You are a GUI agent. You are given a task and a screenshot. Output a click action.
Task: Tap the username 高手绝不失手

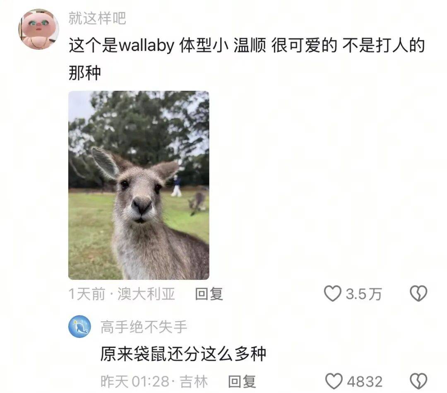144,327
